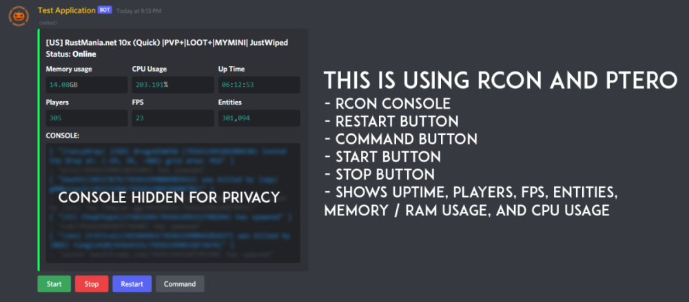The image size is (689, 302).
Task: Click the red Stop button
Action: coord(92,284)
